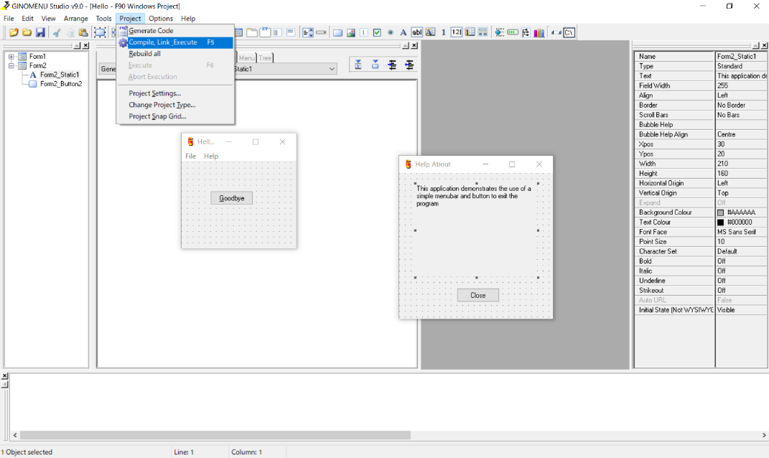Click the Font Face value 'MS Sans Serif'
Viewport: 769px width, 458px height.
pyautogui.click(x=742, y=232)
